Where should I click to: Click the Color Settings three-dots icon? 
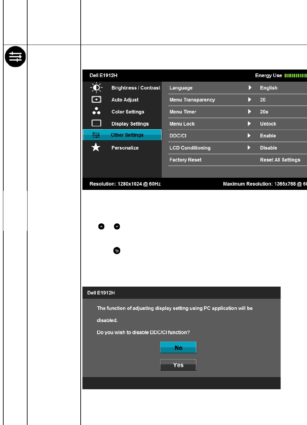(x=96, y=111)
